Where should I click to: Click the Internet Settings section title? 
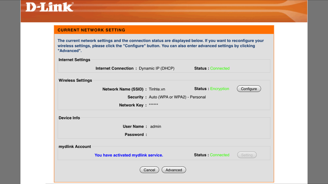(x=74, y=60)
